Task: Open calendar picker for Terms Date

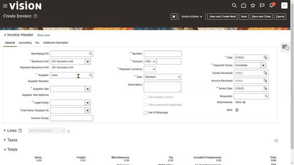Action: click(x=265, y=88)
